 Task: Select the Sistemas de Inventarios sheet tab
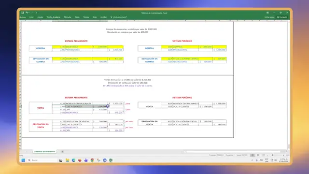point(45,151)
